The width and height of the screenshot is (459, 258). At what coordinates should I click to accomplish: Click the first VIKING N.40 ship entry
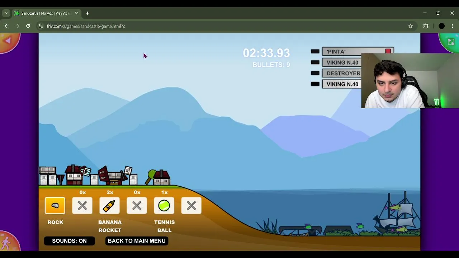tap(342, 62)
